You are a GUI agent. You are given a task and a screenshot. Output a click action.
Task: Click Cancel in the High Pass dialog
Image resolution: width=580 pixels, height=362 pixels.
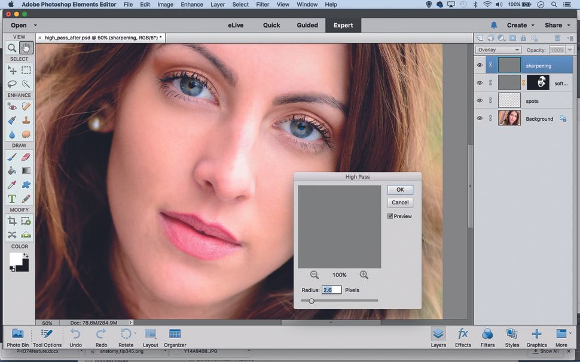coord(399,203)
